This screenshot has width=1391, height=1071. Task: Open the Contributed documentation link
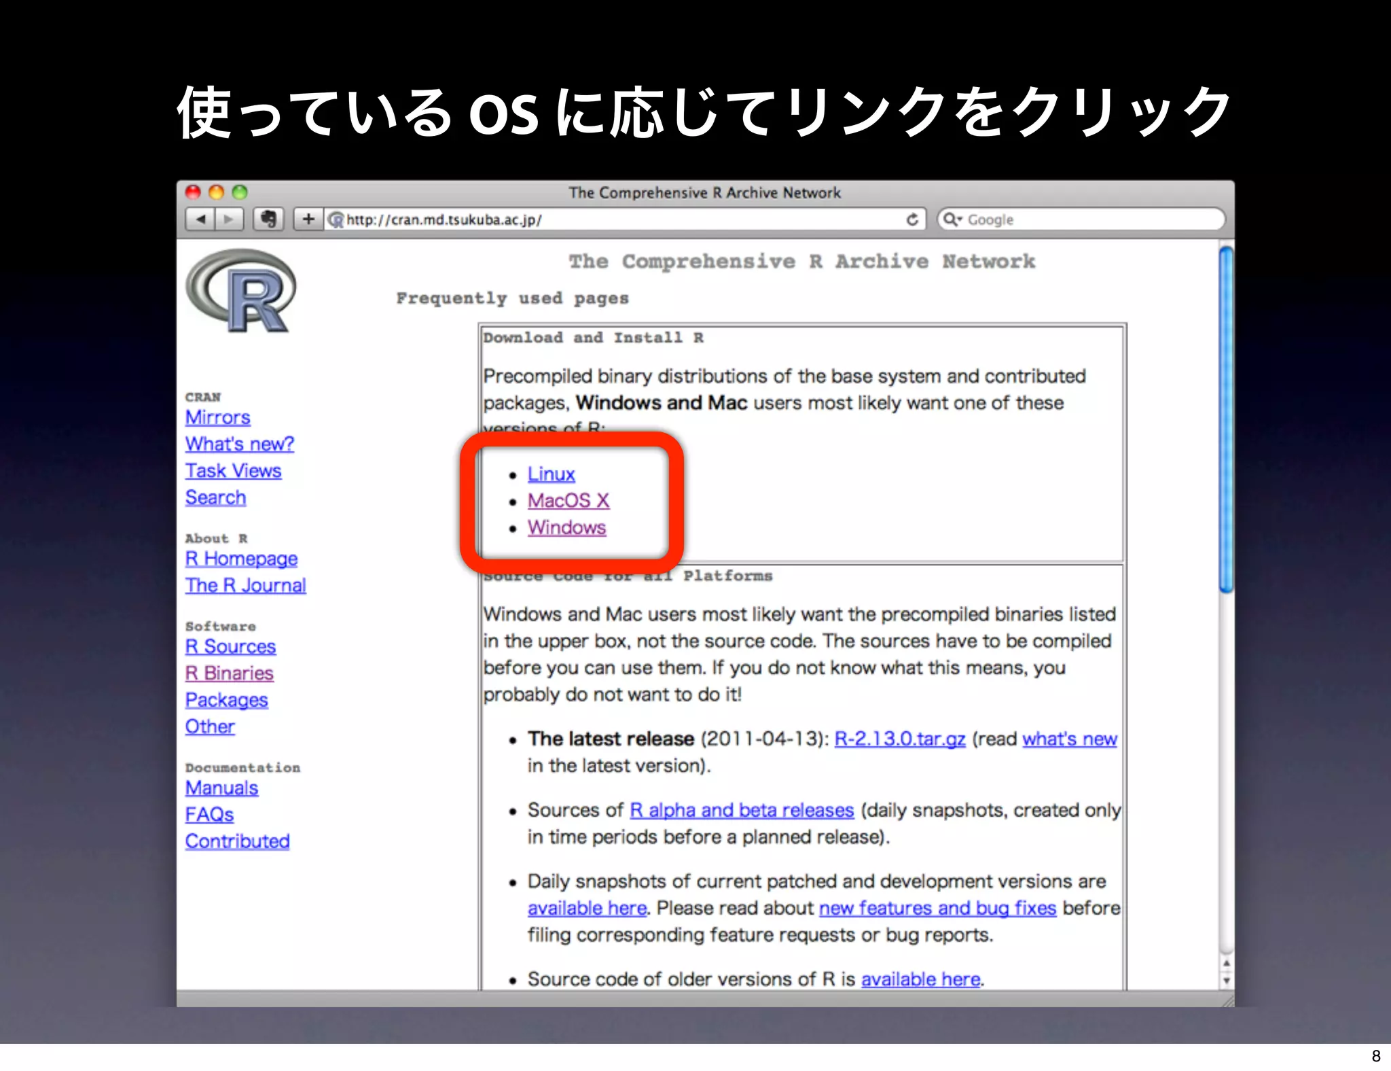click(x=238, y=841)
